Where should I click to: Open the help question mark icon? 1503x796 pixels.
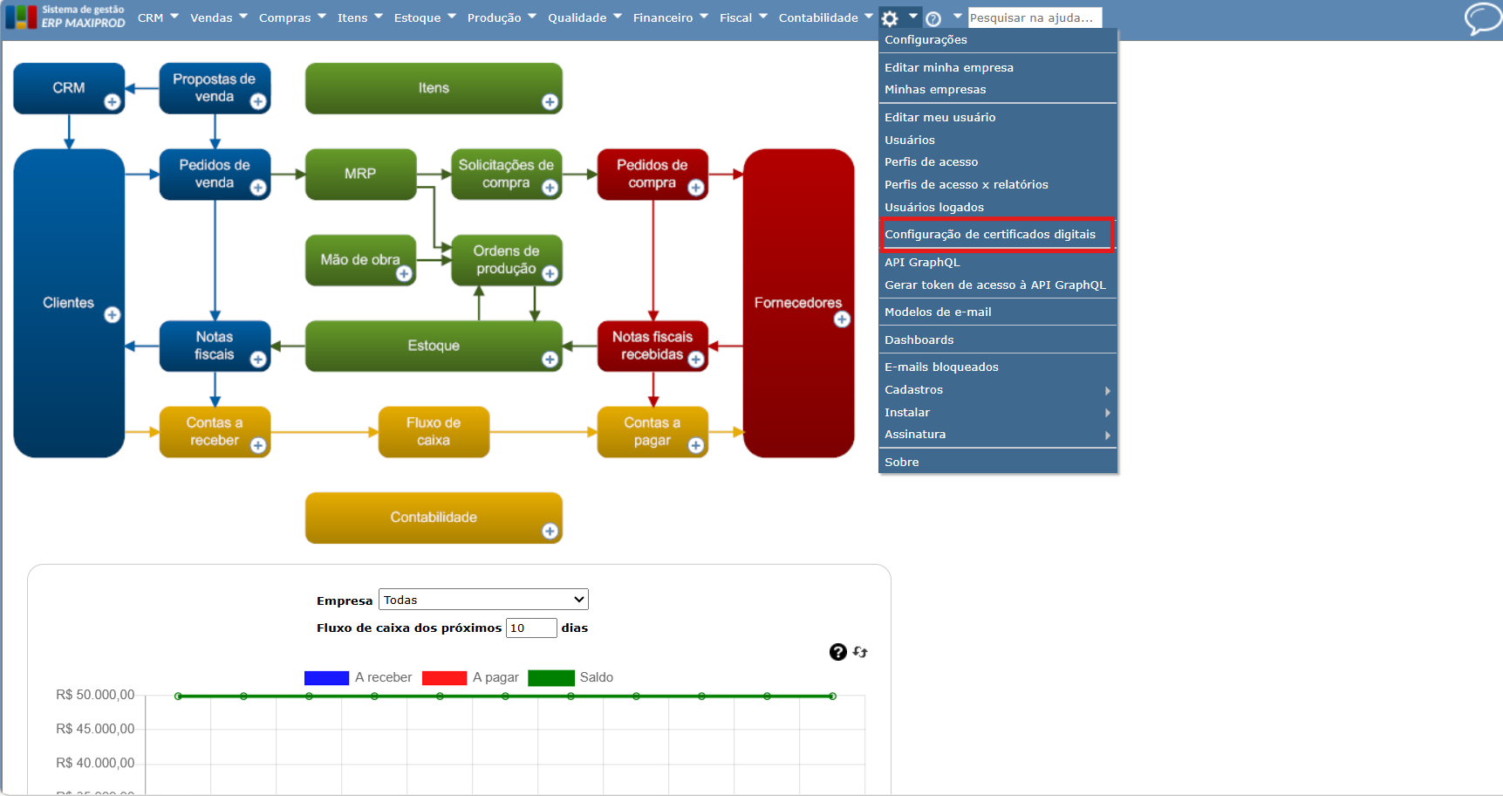coord(933,18)
